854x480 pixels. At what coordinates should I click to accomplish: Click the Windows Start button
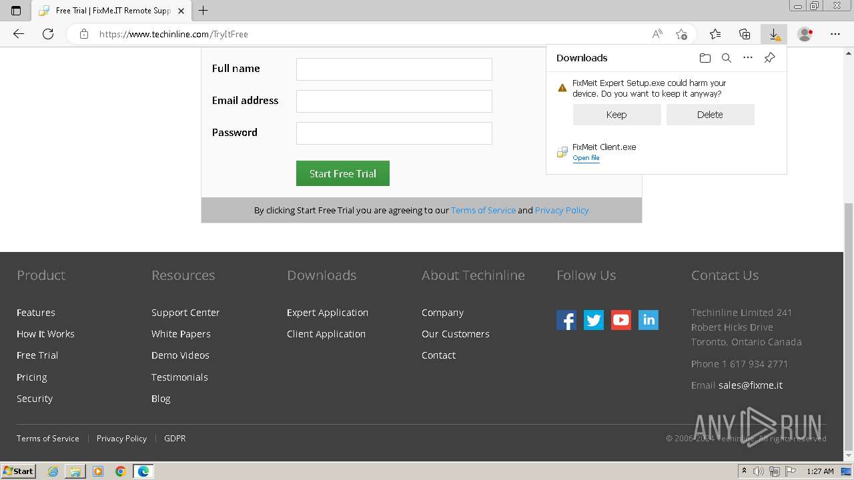(19, 471)
